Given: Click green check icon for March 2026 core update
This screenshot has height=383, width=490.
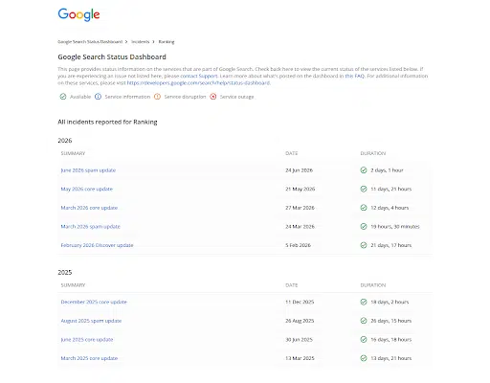Looking at the screenshot, I should pyautogui.click(x=364, y=208).
